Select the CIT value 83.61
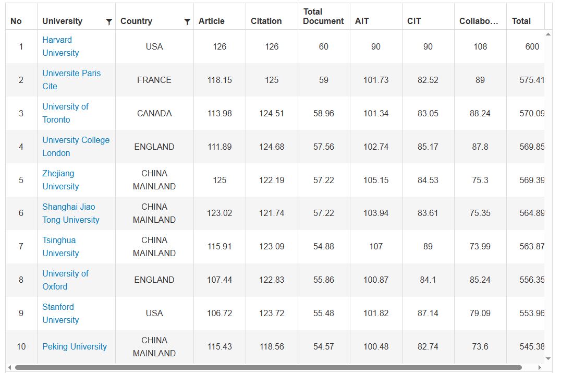561x373 pixels. pos(428,213)
